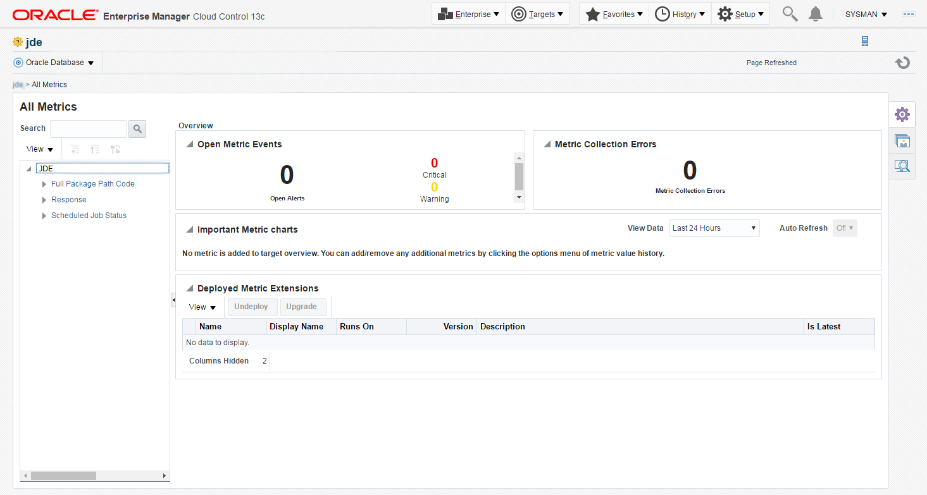Screen dimensions: 927x495
Task: Click the host server icon above Page Refreshed
Action: (865, 41)
